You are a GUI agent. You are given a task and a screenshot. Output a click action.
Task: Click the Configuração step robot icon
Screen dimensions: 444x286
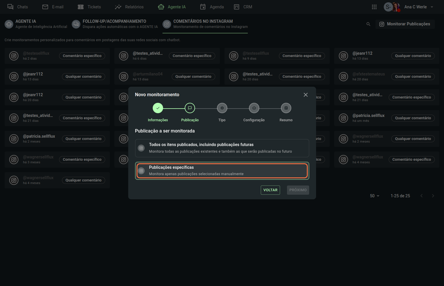tap(254, 108)
